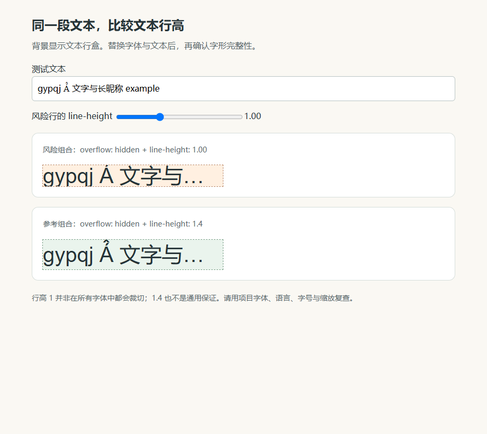Viewport: 487px width, 434px height.
Task: Click the slider value 1.00
Action: tap(252, 116)
